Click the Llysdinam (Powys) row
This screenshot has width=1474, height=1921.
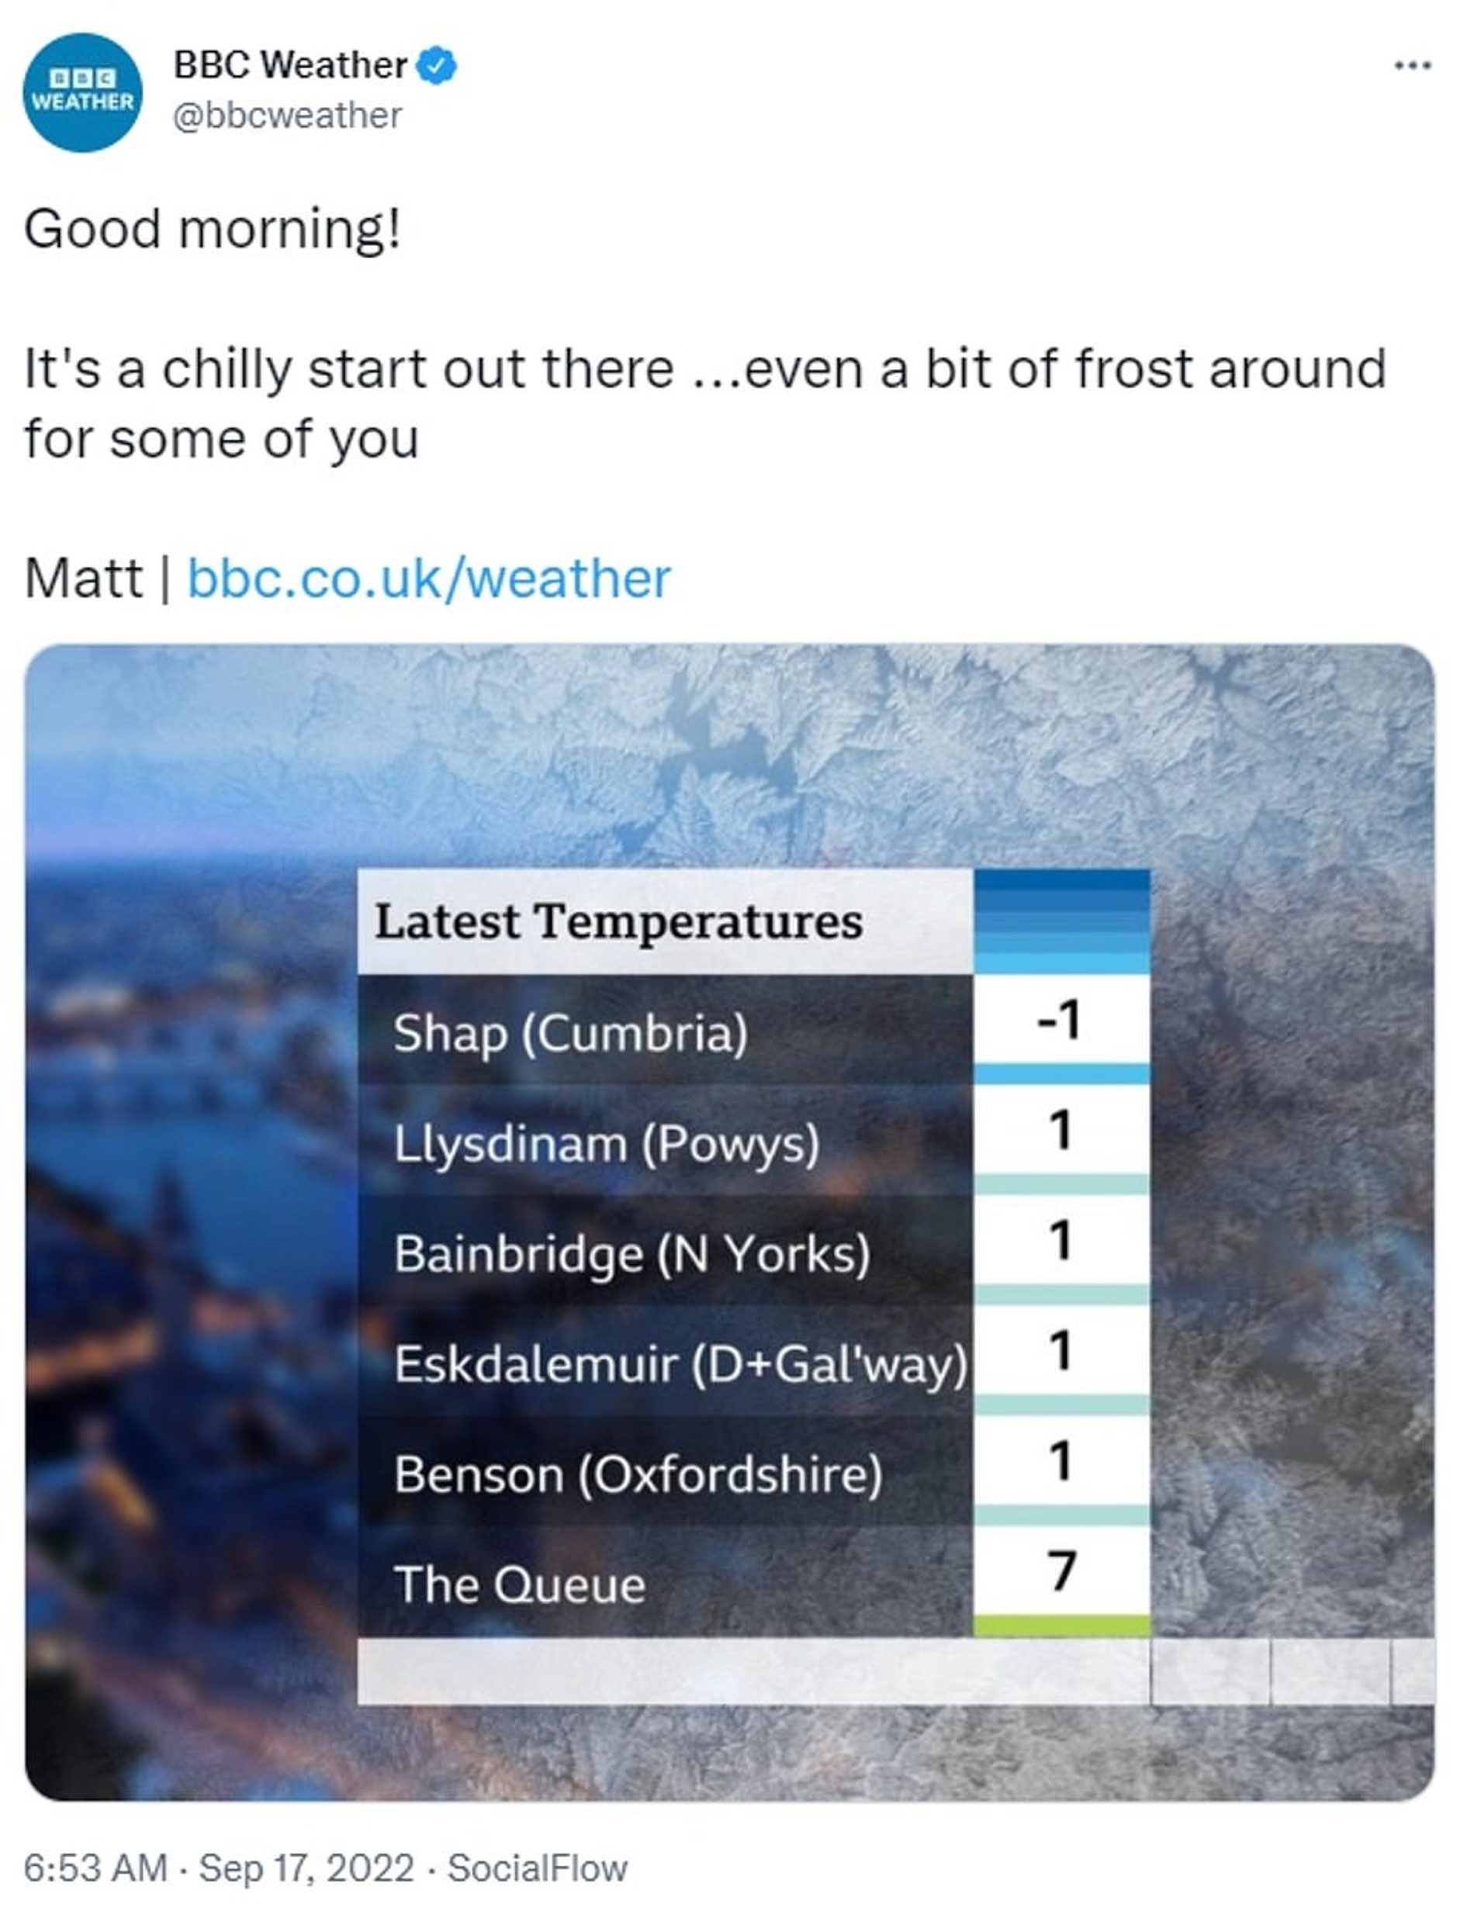pos(605,1143)
